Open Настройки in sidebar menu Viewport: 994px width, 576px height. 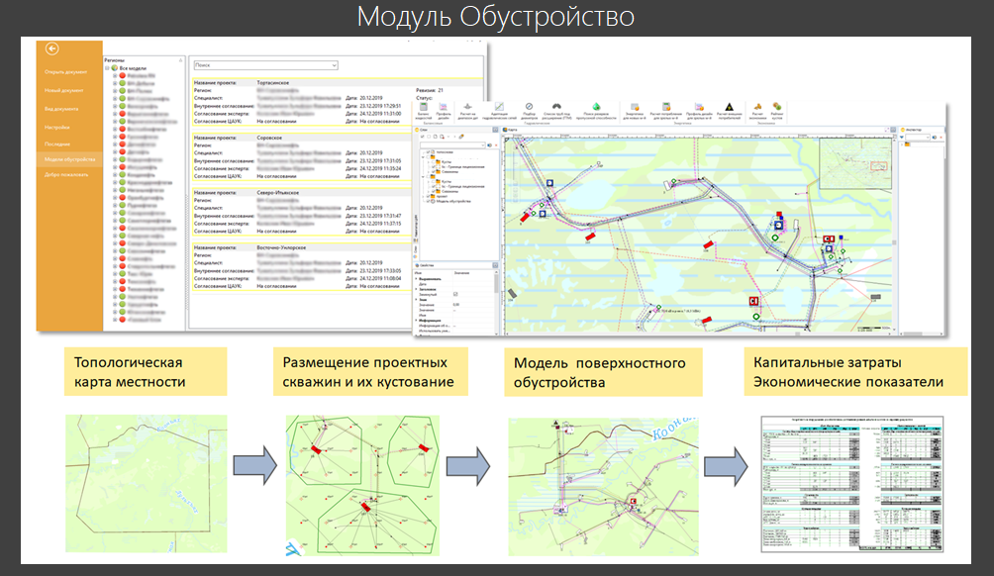pyautogui.click(x=57, y=128)
